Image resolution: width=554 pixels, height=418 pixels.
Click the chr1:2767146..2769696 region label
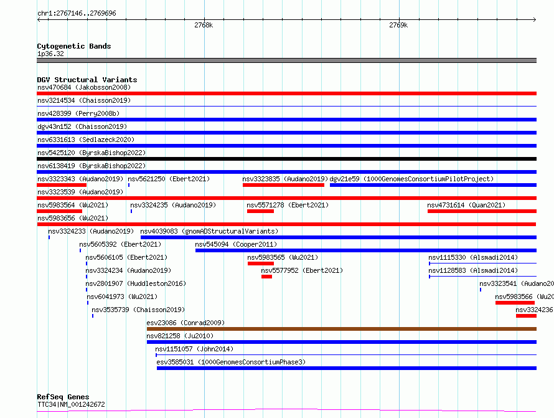77,13
